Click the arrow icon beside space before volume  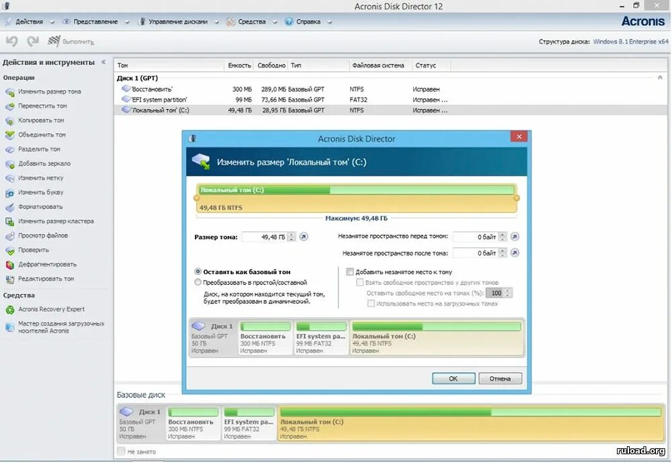[515, 237]
